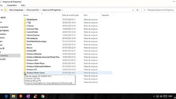Viewport: 176px width, 99px height.
Task: Select the Malwarebytes folder icon
Action: point(25,38)
